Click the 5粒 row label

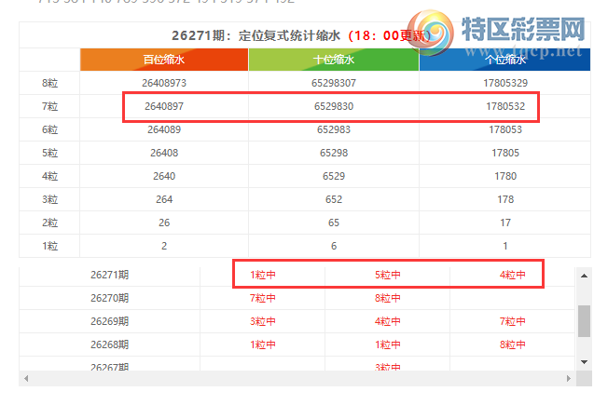(x=49, y=153)
